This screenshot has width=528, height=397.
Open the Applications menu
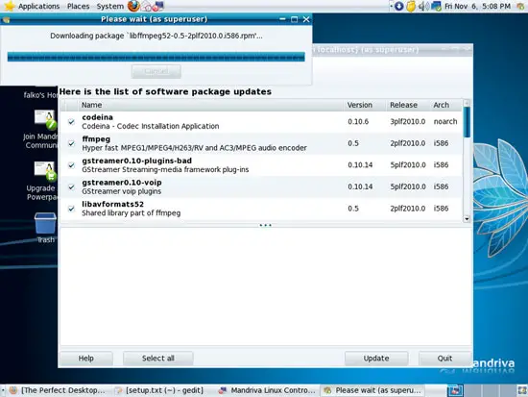38,6
